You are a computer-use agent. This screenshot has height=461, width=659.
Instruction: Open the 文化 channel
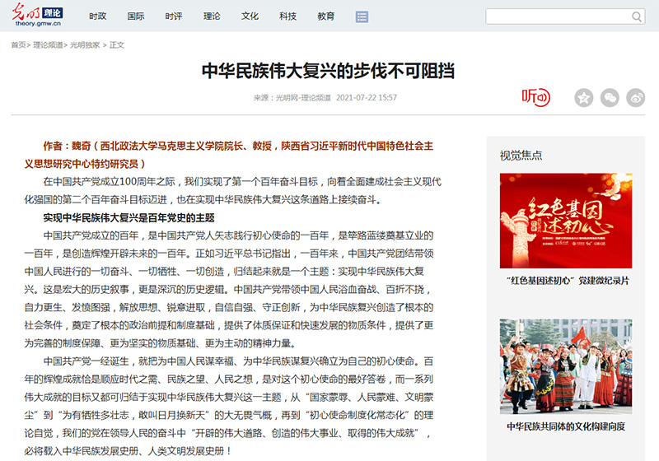click(x=250, y=16)
